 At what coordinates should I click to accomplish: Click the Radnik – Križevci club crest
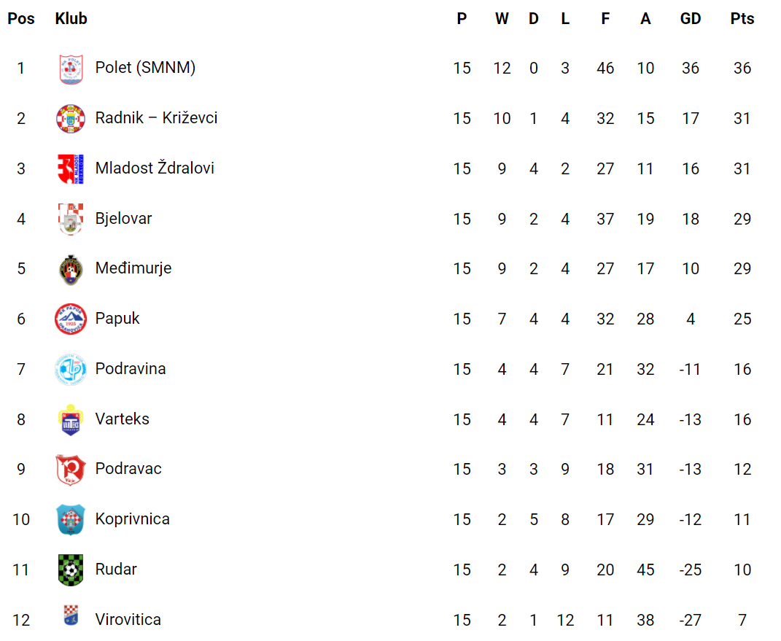(71, 119)
